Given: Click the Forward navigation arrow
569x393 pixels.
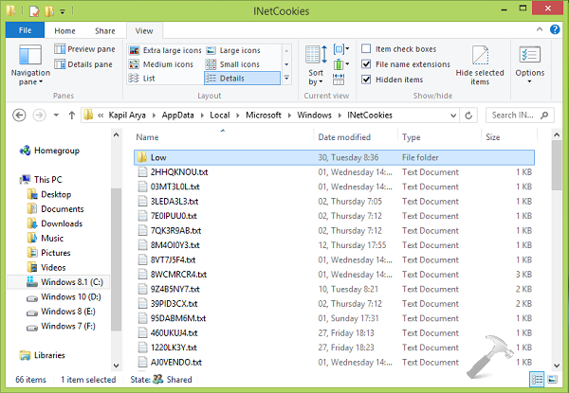Looking at the screenshot, I should click(x=39, y=116).
